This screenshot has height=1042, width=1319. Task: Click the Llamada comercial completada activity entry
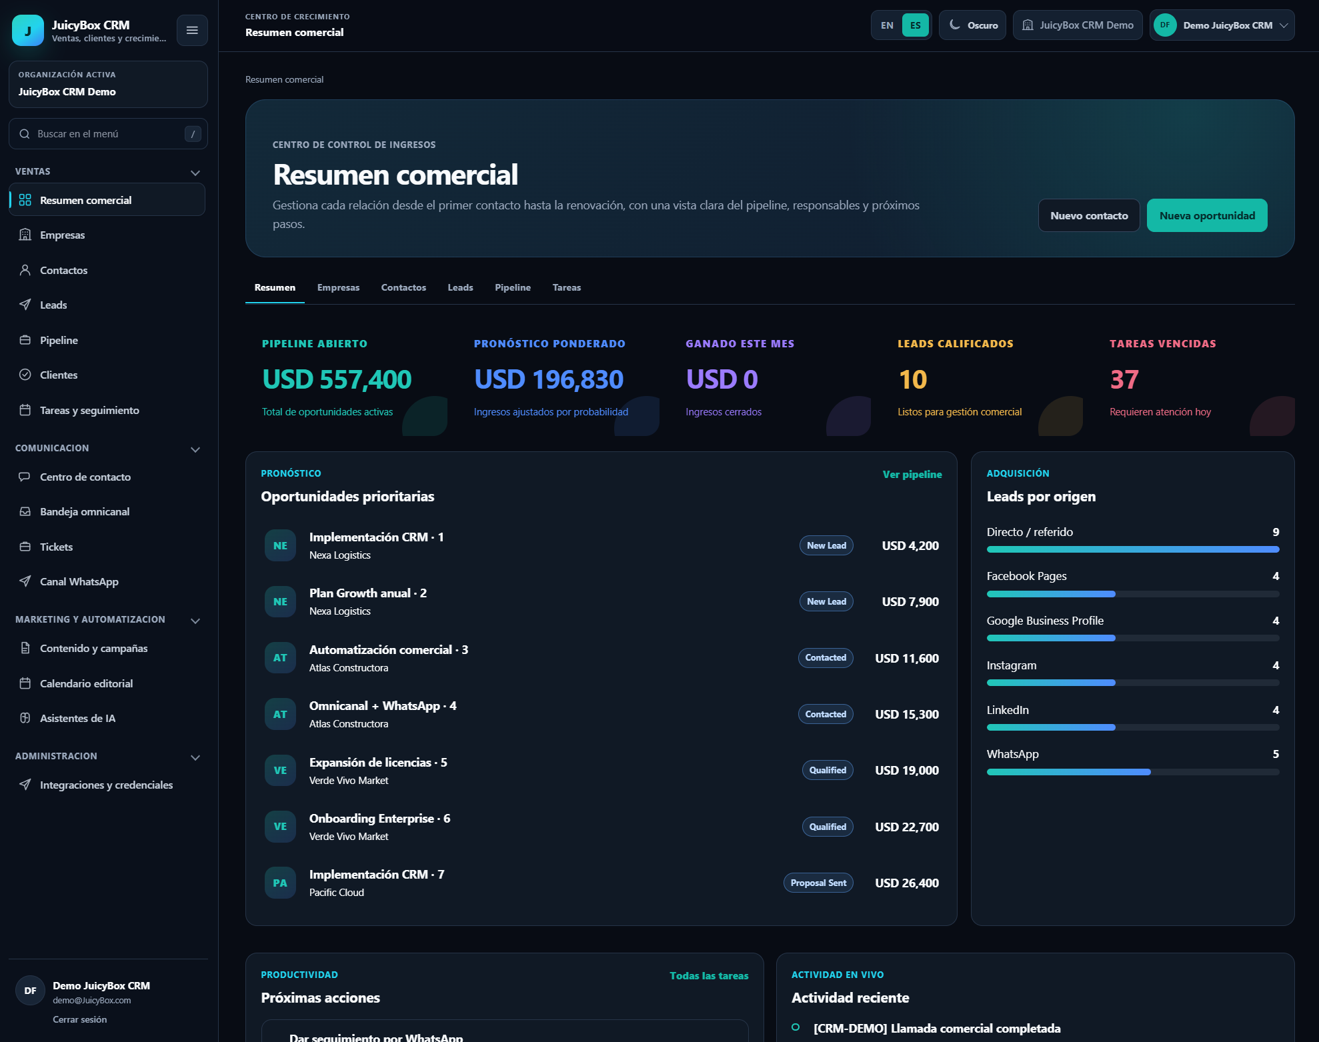pos(936,1028)
